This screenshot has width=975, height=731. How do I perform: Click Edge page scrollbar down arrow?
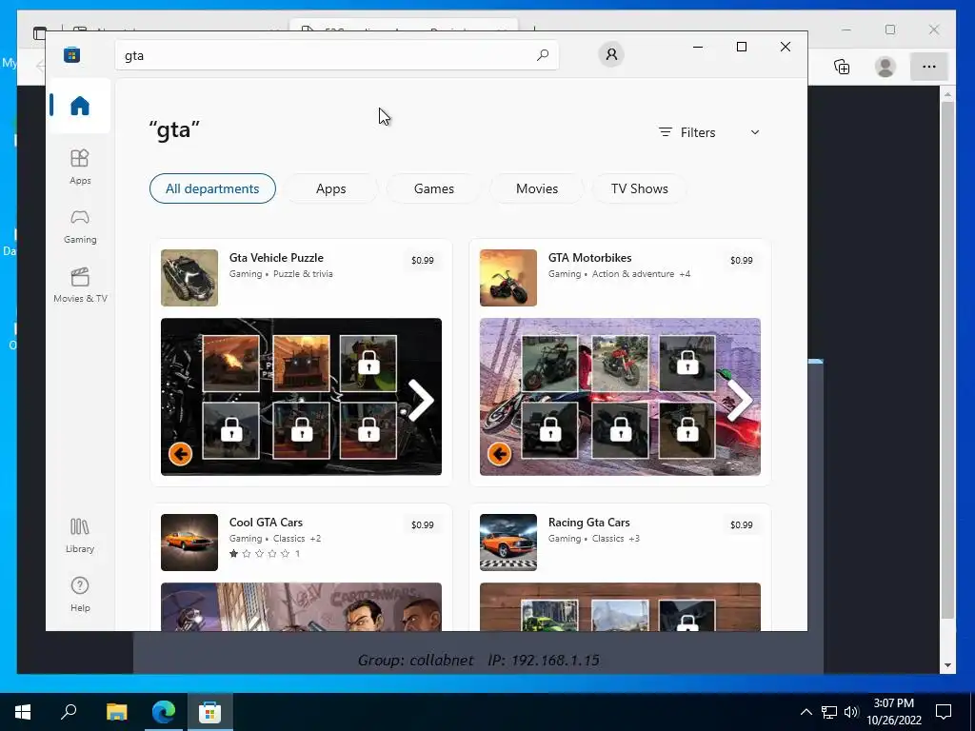pyautogui.click(x=947, y=665)
